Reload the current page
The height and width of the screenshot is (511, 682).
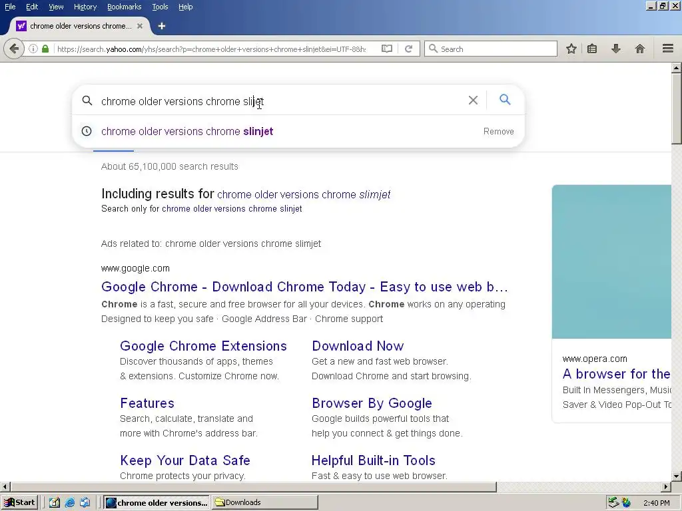coord(408,49)
